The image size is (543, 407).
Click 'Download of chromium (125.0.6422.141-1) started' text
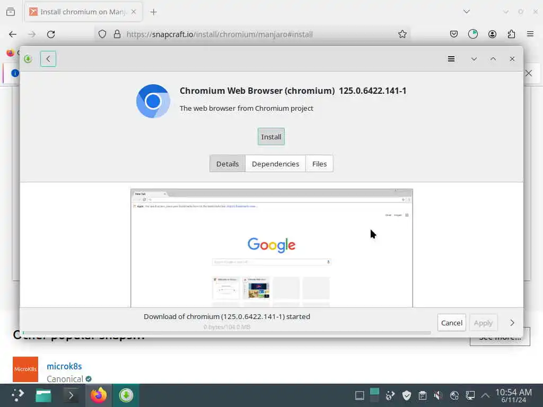click(227, 316)
